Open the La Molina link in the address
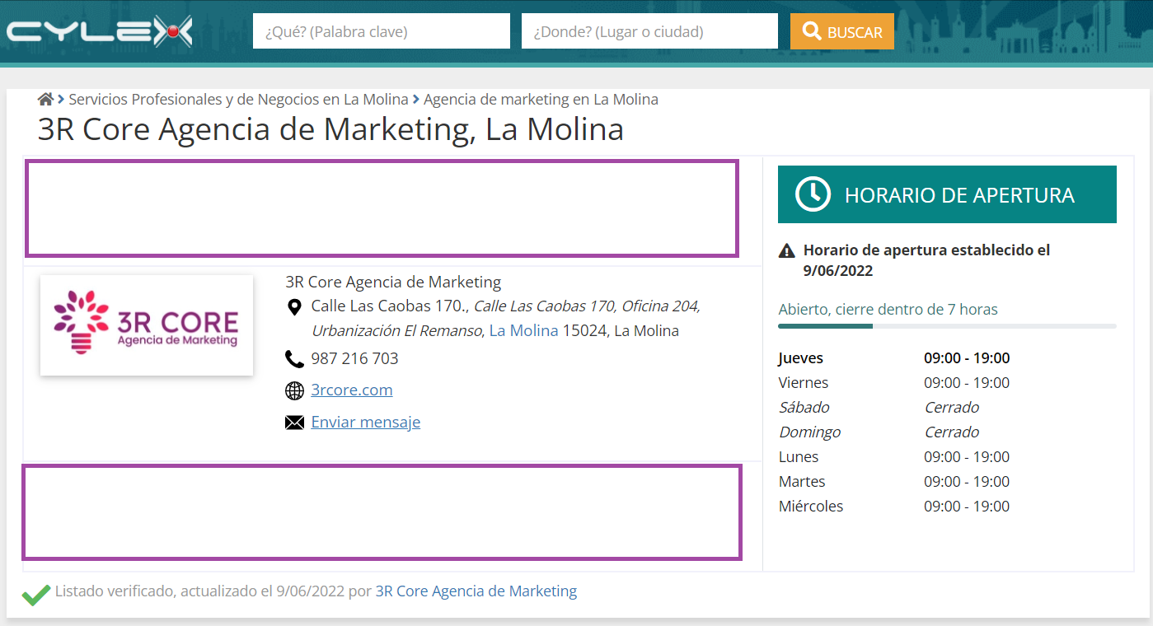The height and width of the screenshot is (626, 1153). click(x=524, y=331)
